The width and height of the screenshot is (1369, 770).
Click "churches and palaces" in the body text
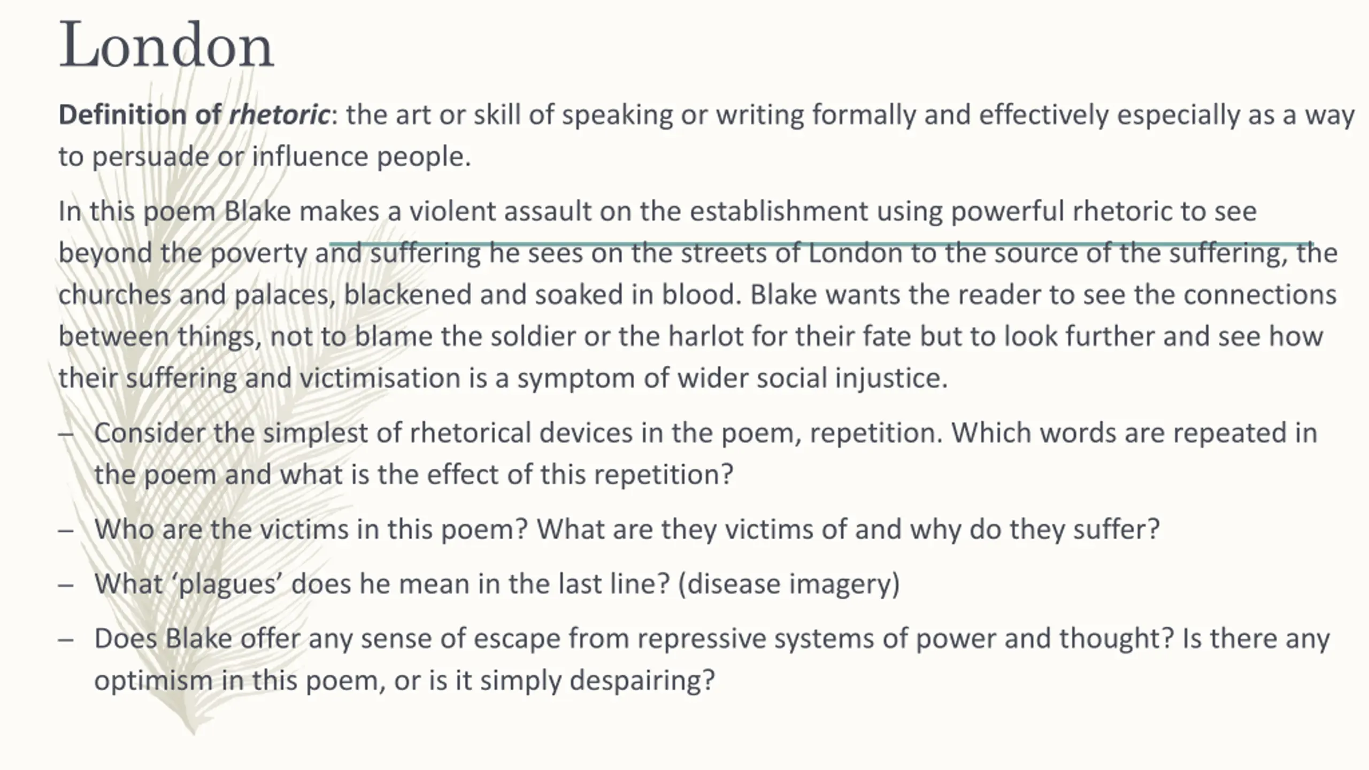(197, 295)
